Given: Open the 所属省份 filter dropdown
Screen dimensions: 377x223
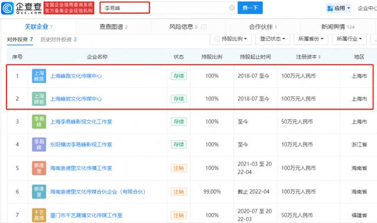Looking at the screenshot, I should point(311,39).
